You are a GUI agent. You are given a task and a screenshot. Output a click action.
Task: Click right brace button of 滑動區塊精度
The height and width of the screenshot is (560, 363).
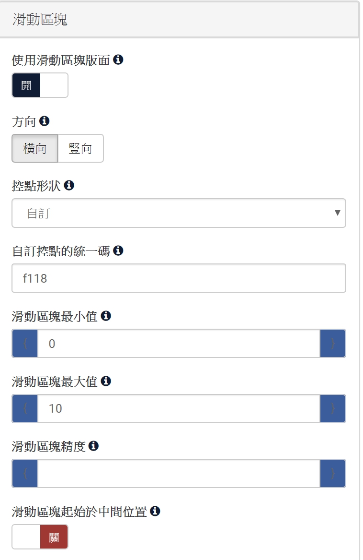pos(333,474)
